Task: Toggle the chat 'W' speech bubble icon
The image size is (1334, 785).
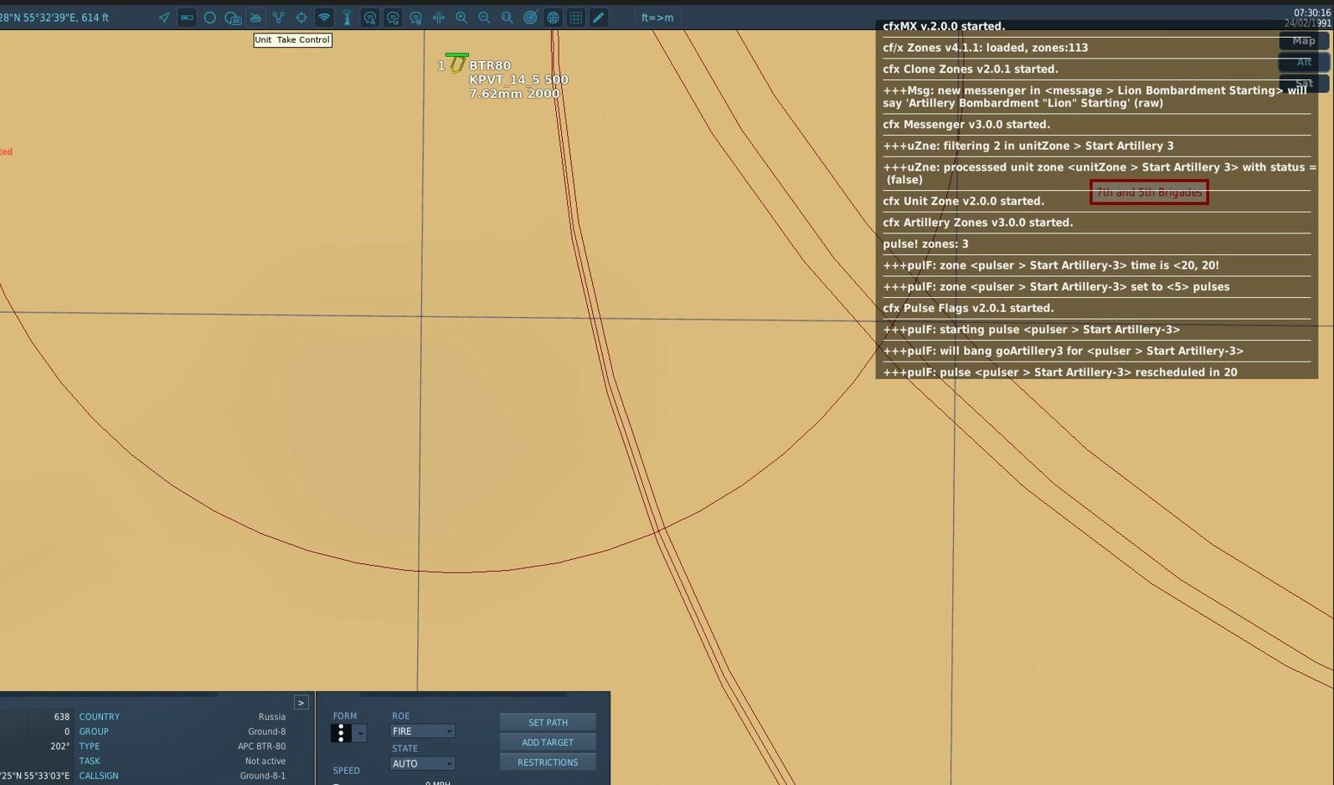Action: pyautogui.click(x=415, y=18)
